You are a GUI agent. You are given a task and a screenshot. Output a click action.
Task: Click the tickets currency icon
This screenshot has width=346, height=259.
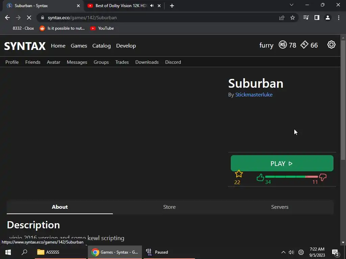coord(304,45)
